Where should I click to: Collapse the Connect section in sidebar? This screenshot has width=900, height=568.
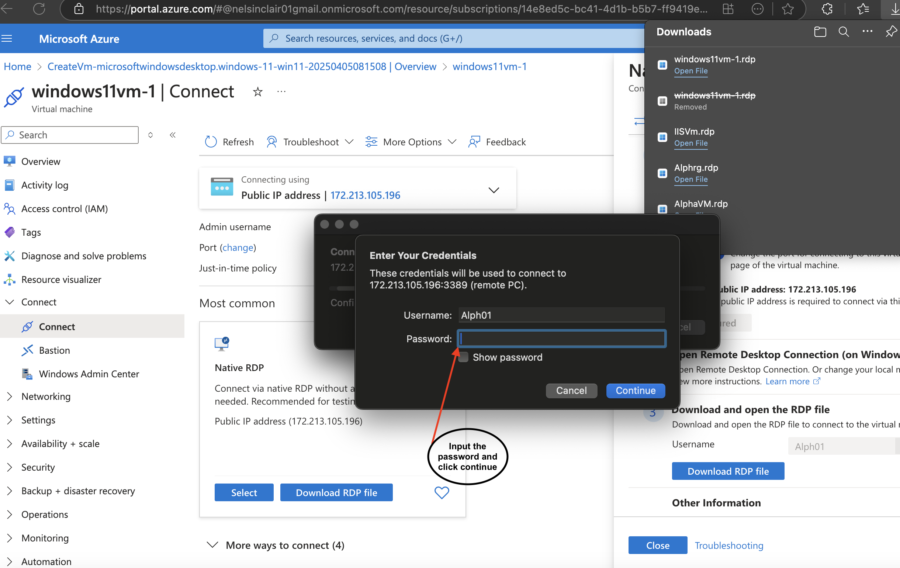point(10,302)
